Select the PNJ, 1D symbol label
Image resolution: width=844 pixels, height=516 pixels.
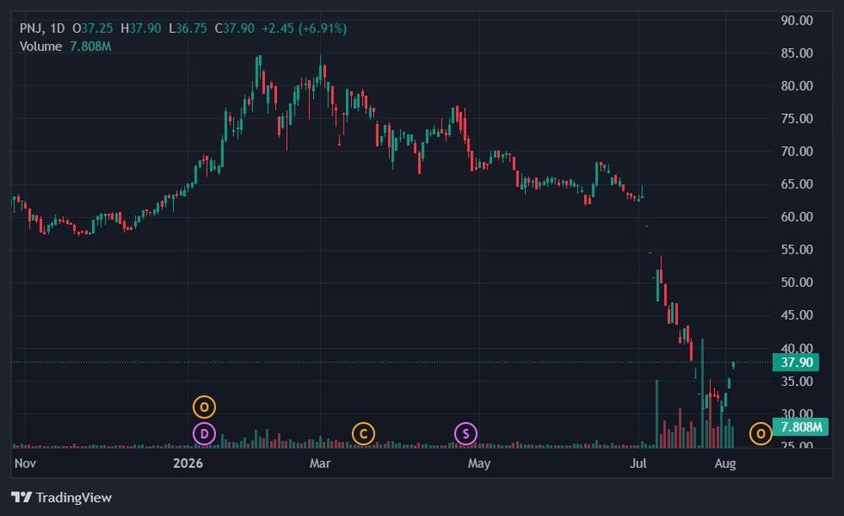[42, 29]
